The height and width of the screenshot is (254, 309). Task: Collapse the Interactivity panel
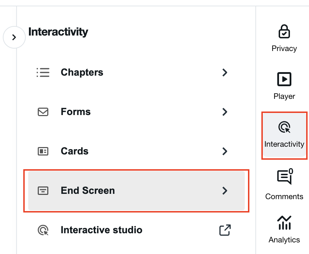click(x=14, y=37)
